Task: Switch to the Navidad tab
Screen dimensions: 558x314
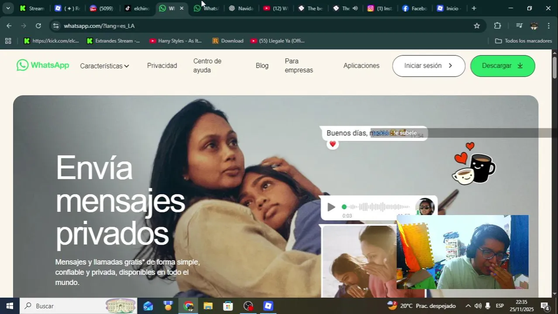Action: (x=241, y=8)
